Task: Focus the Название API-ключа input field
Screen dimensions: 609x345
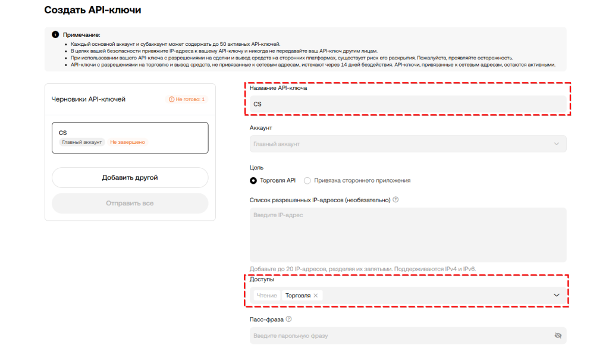Action: click(x=407, y=104)
